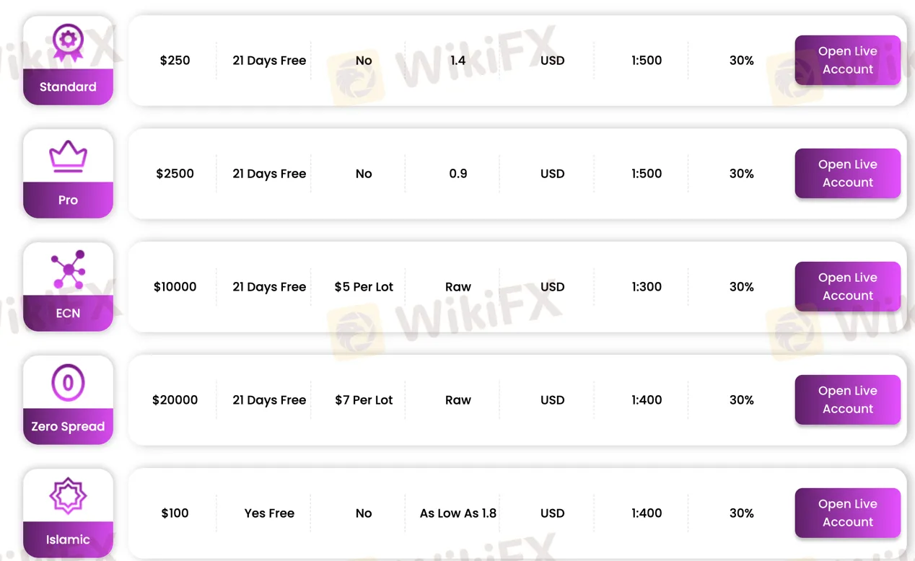Click the Pro account crown icon

pyautogui.click(x=68, y=156)
